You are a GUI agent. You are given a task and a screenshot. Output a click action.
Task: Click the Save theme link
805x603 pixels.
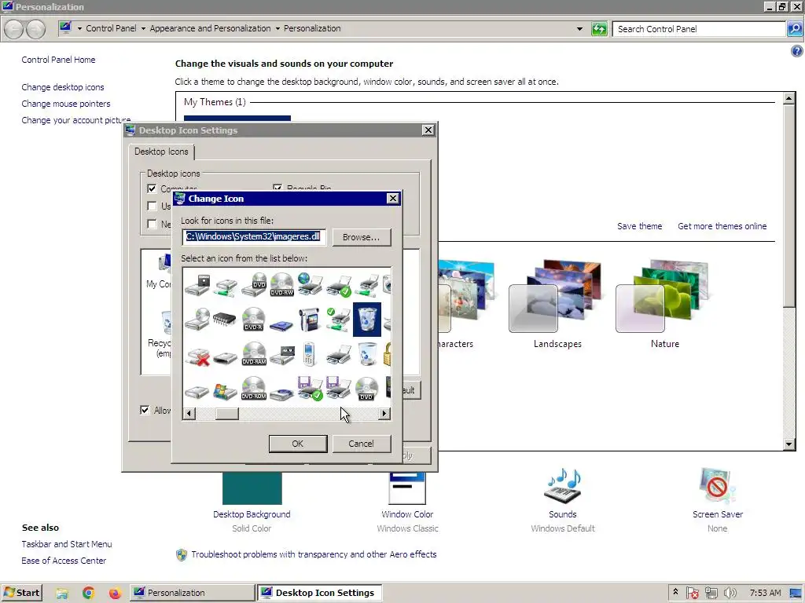pyautogui.click(x=639, y=226)
